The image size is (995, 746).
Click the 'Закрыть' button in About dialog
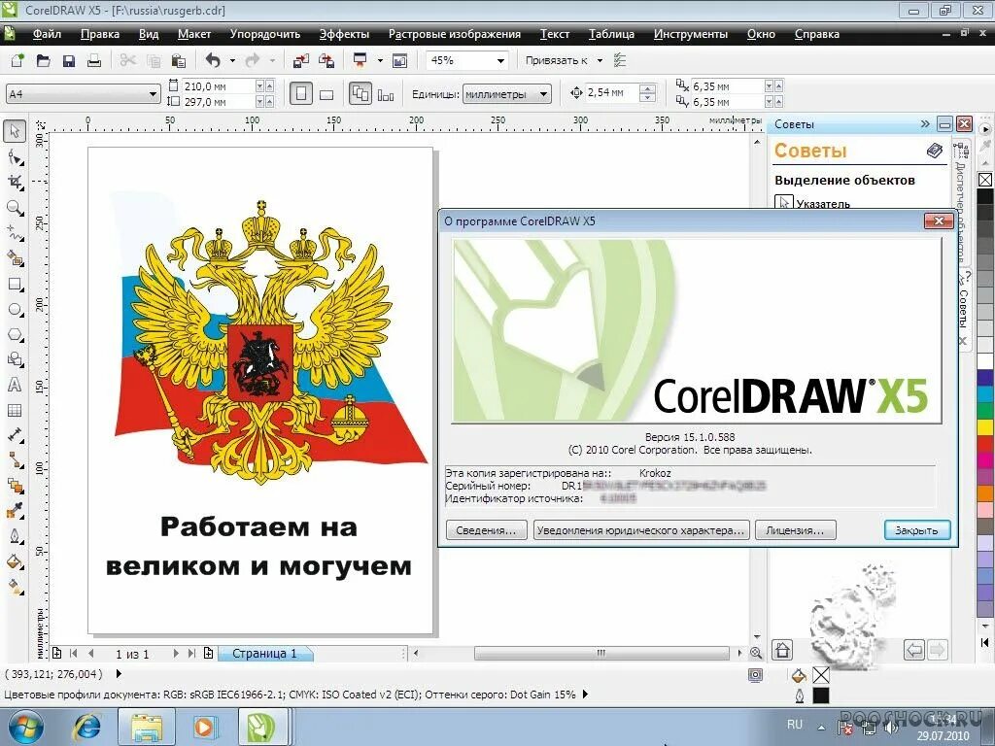pyautogui.click(x=917, y=530)
